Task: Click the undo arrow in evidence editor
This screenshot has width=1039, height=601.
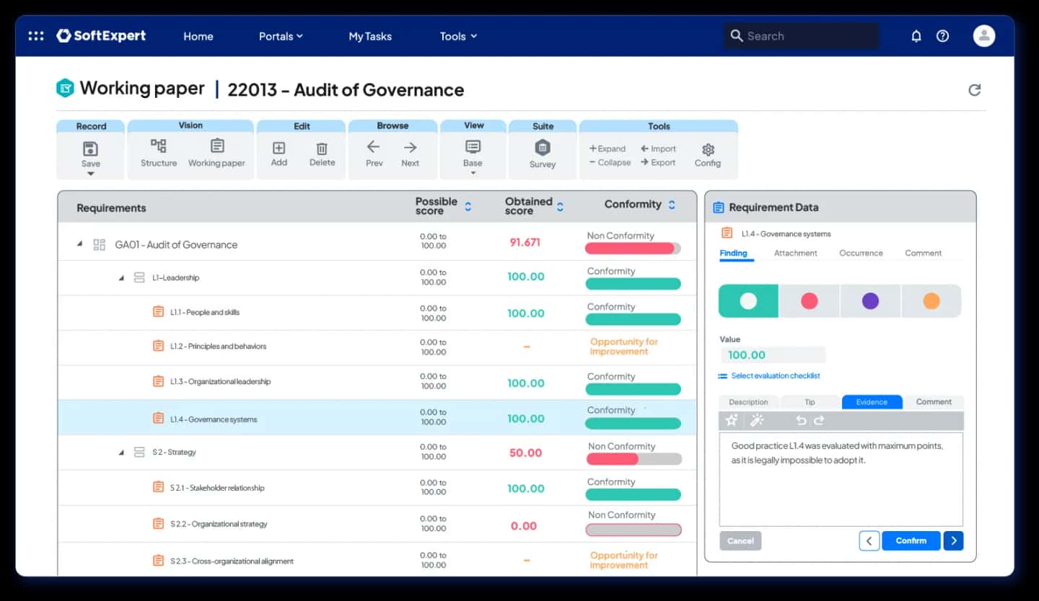Action: coord(801,420)
